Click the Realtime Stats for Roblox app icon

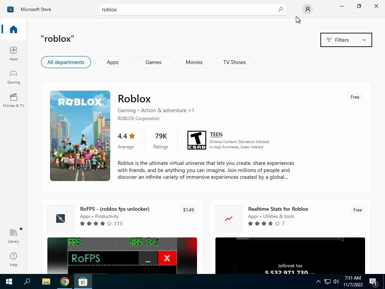pos(228,219)
